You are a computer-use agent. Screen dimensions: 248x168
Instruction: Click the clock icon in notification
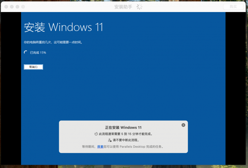click(x=96, y=134)
